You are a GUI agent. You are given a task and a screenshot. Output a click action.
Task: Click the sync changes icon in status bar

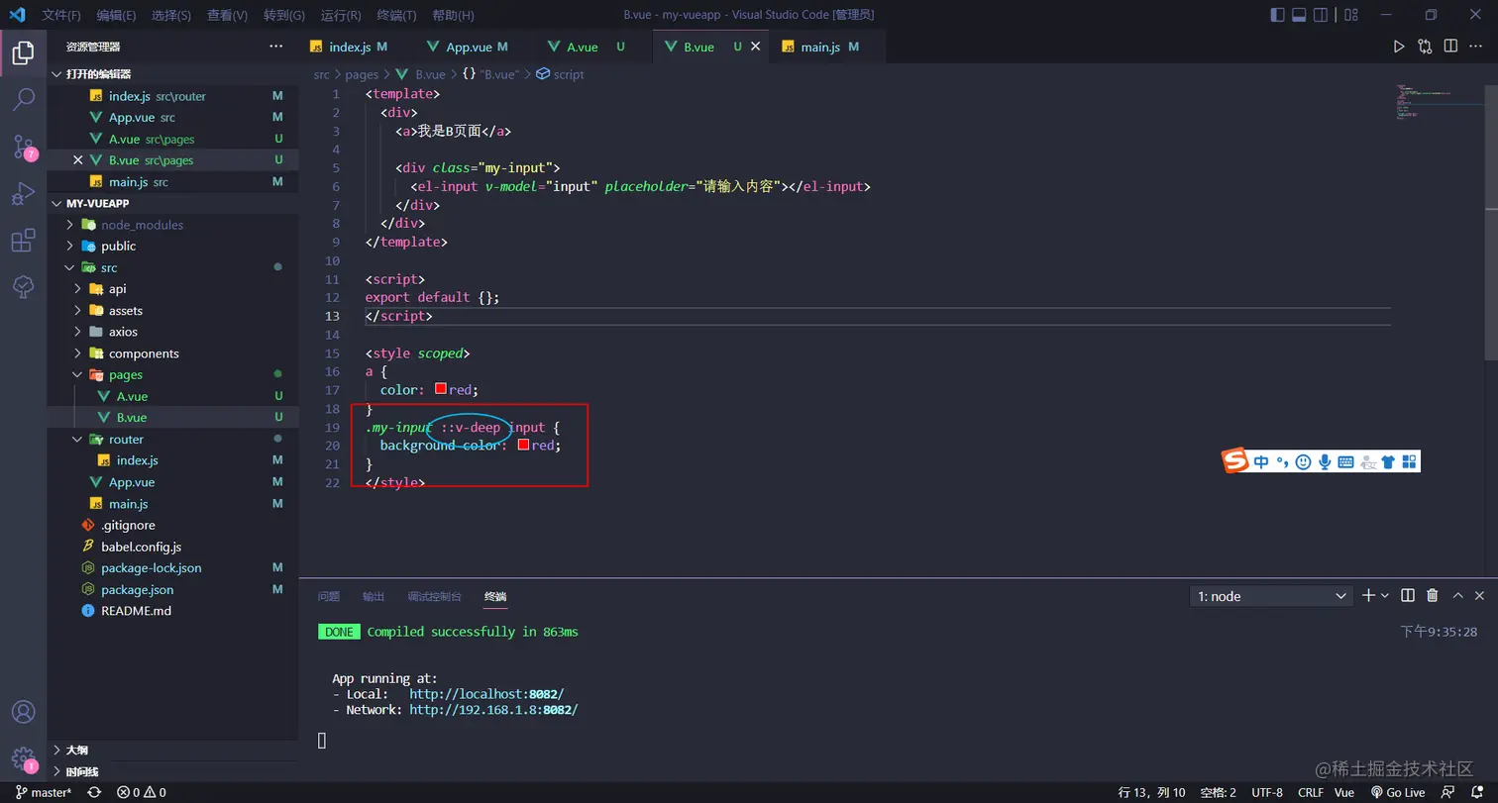94,792
